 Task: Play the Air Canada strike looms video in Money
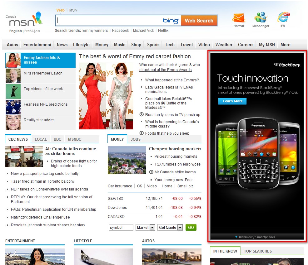tap(151, 172)
